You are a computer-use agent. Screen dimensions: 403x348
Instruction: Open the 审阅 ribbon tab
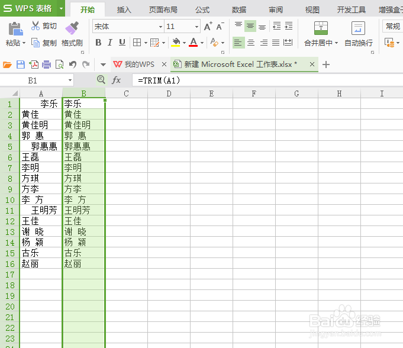[x=276, y=10]
